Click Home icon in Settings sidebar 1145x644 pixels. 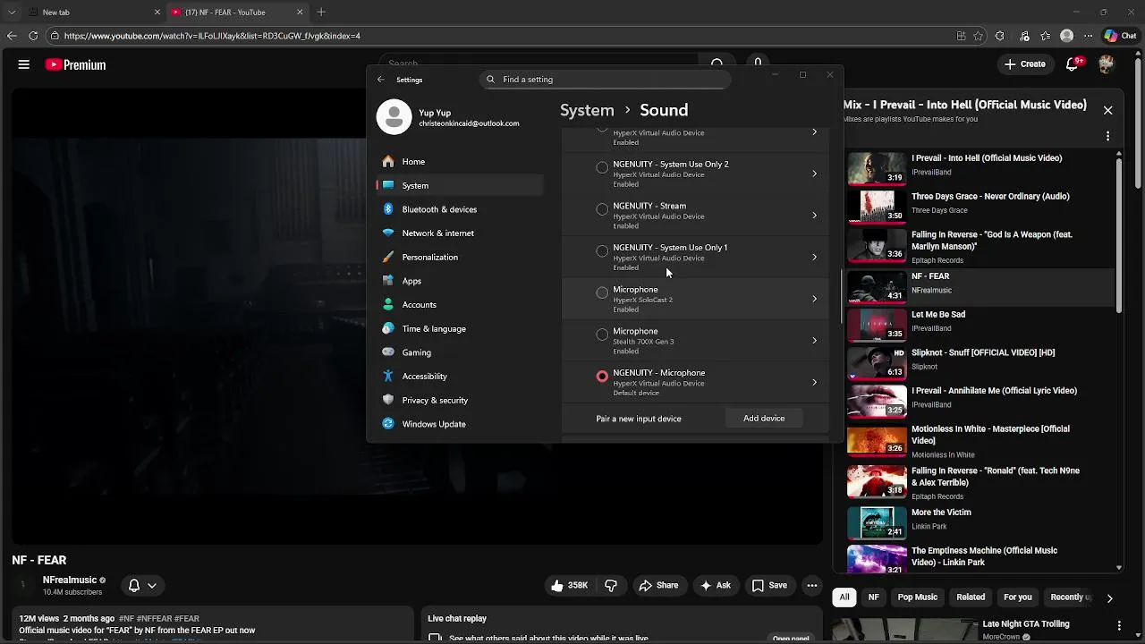pos(388,162)
